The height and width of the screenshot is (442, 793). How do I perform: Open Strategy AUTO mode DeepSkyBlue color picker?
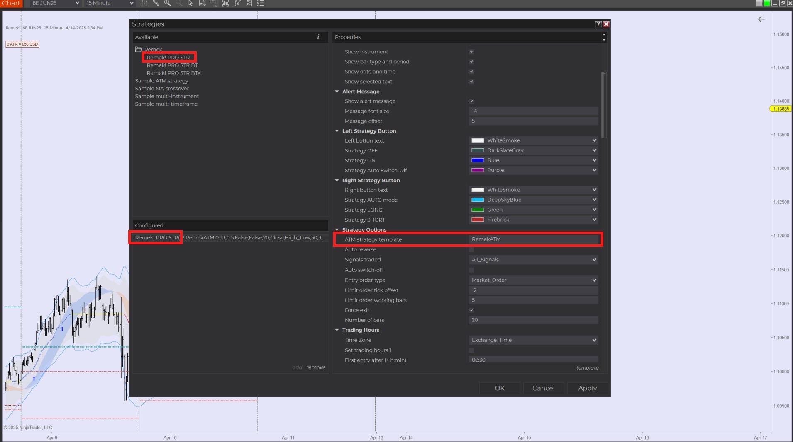534,200
